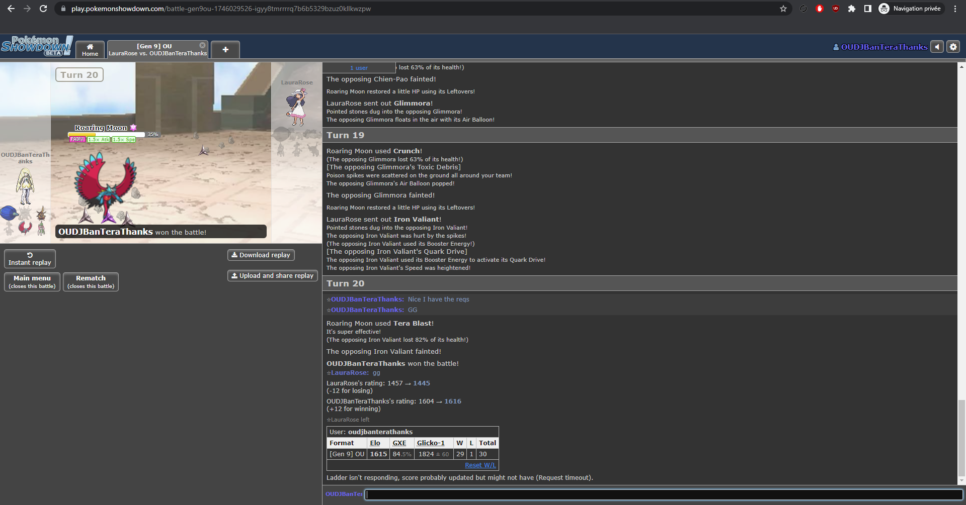Screen dimensions: 966x505
Task: Switch to the Home tab
Action: point(90,50)
